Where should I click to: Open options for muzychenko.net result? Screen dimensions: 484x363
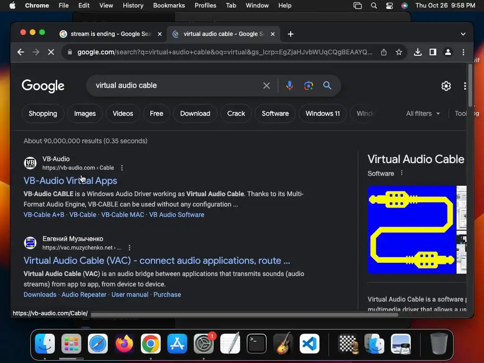(x=130, y=248)
